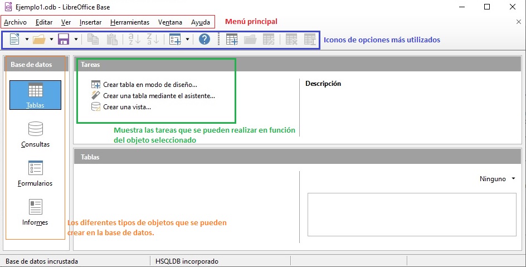The width and height of the screenshot is (526, 267).
Task: Expand the Form icon dropdown arrow
Action: (187, 39)
